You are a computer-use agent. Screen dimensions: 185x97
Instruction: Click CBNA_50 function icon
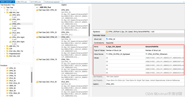click(7, 86)
